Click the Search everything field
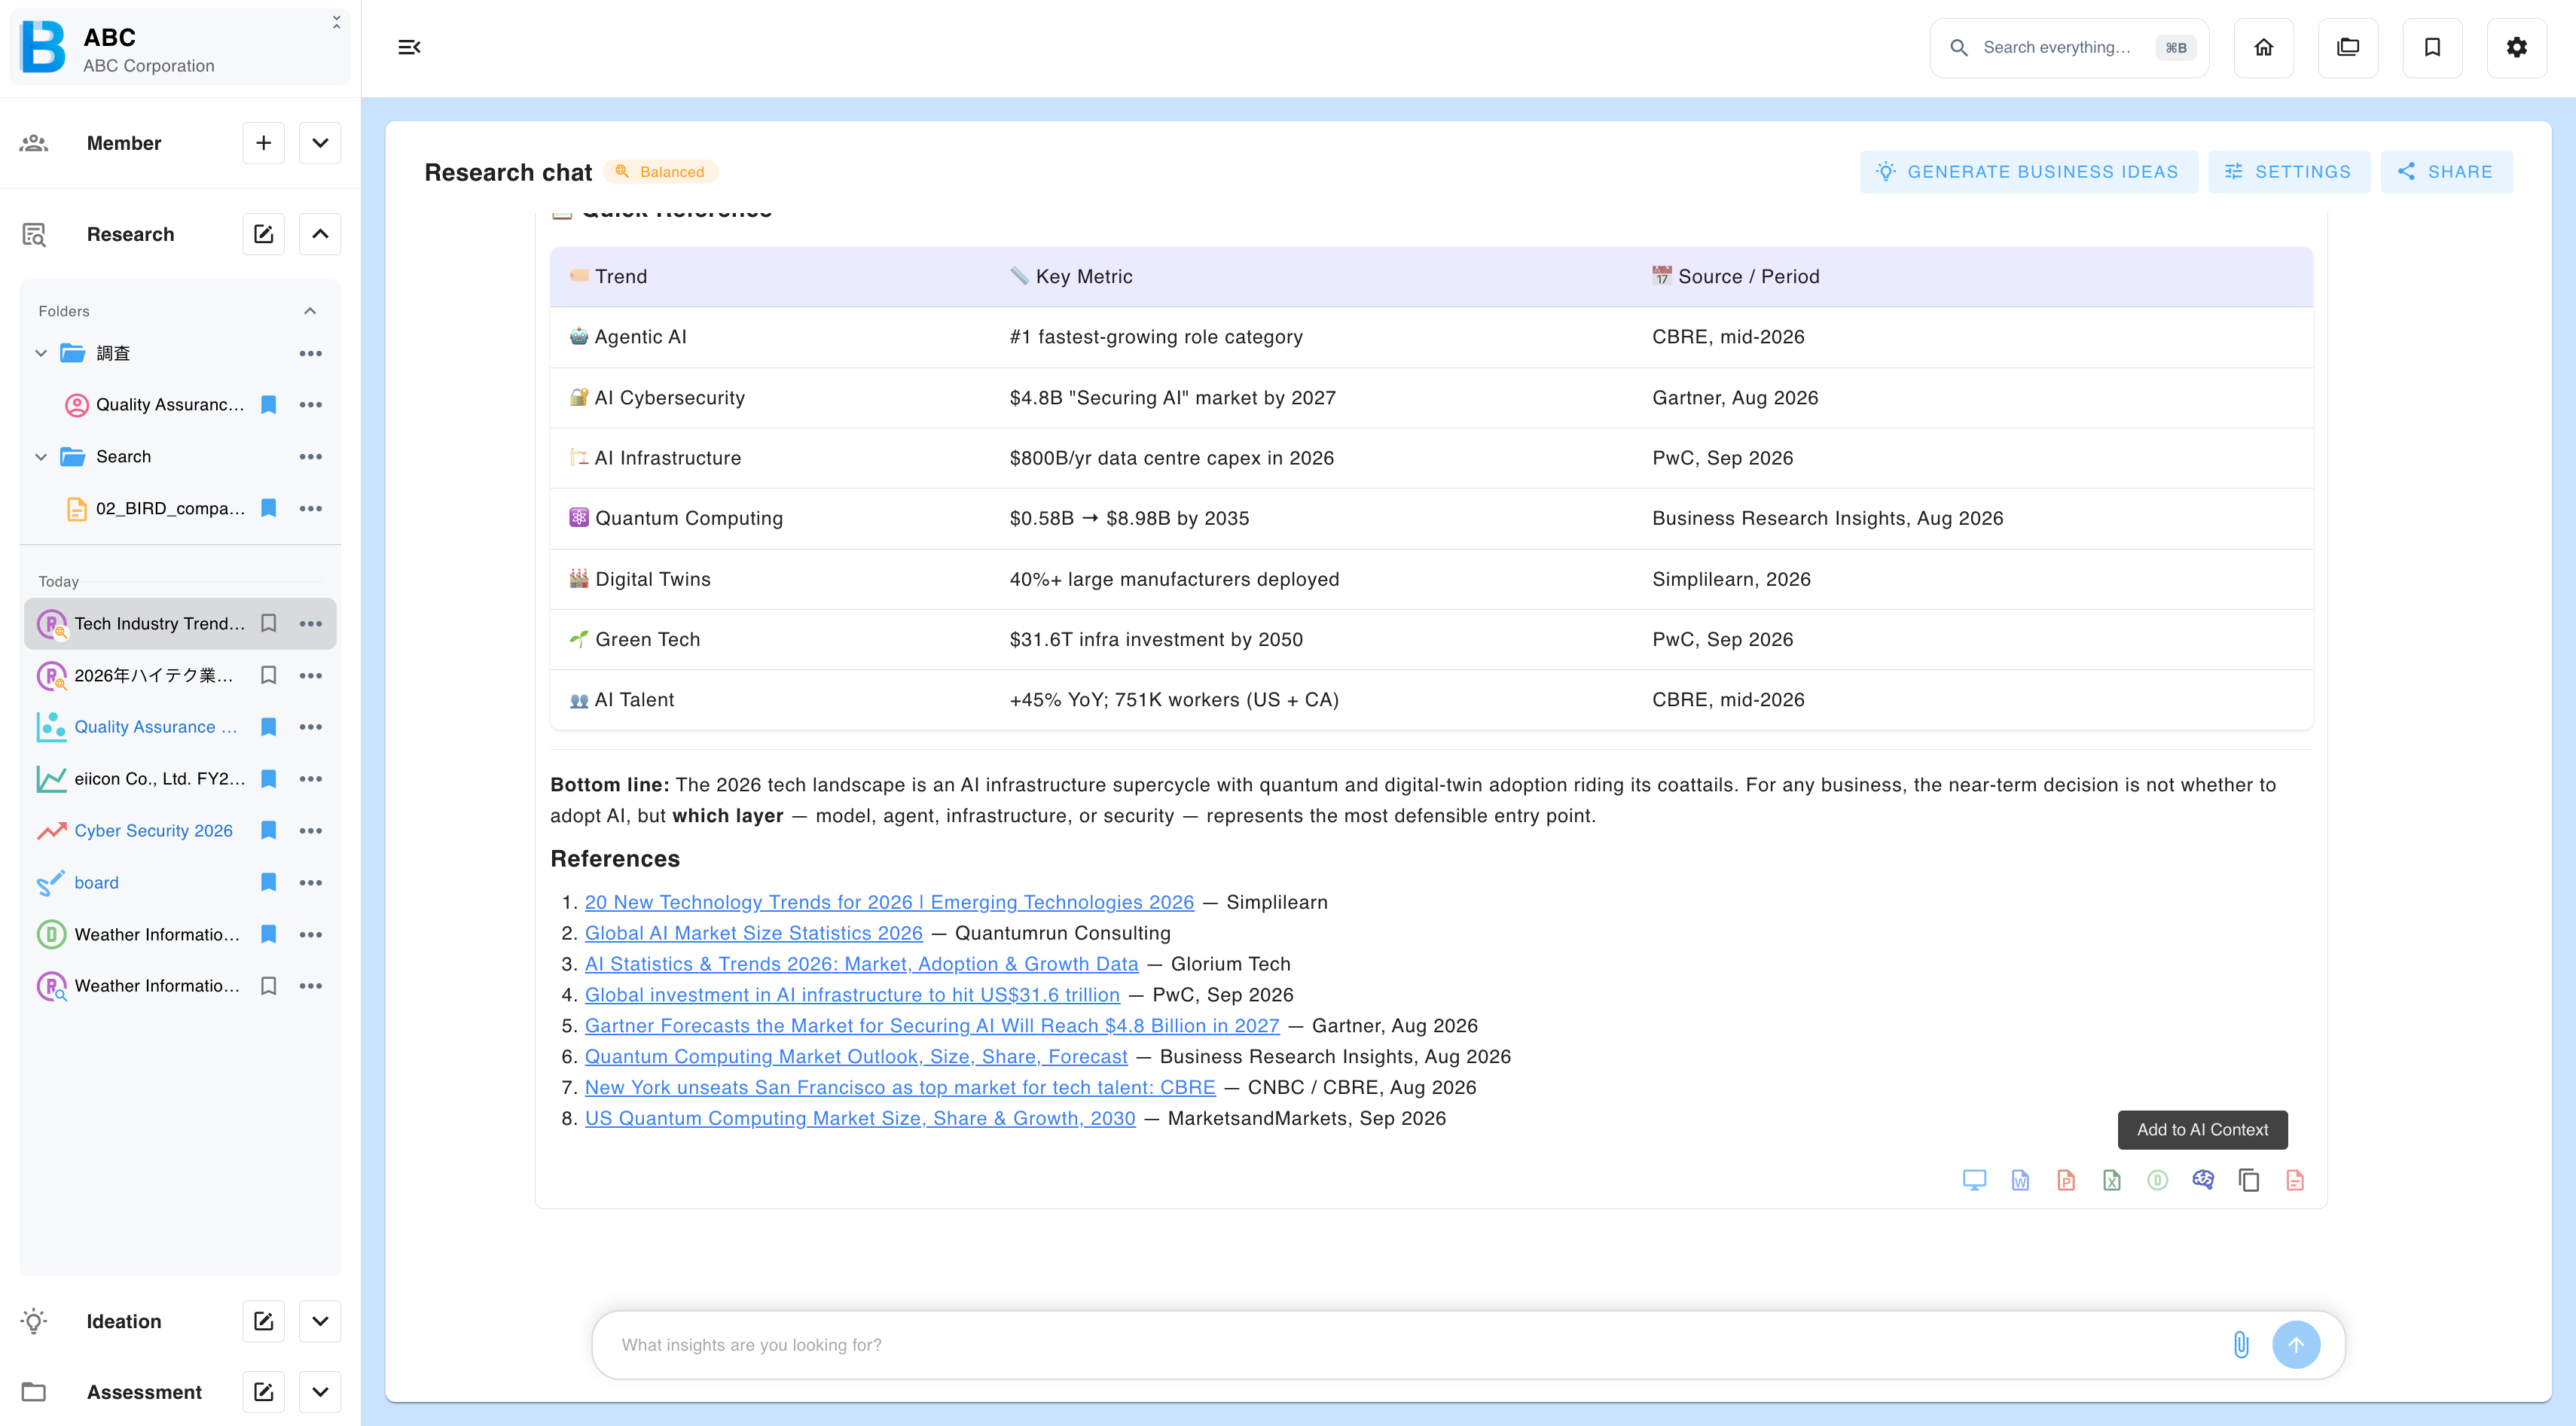2576x1426 pixels. [x=2068, y=47]
